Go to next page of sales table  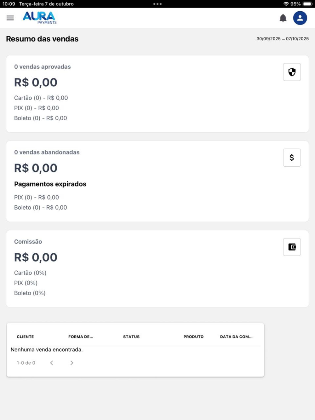pyautogui.click(x=72, y=363)
